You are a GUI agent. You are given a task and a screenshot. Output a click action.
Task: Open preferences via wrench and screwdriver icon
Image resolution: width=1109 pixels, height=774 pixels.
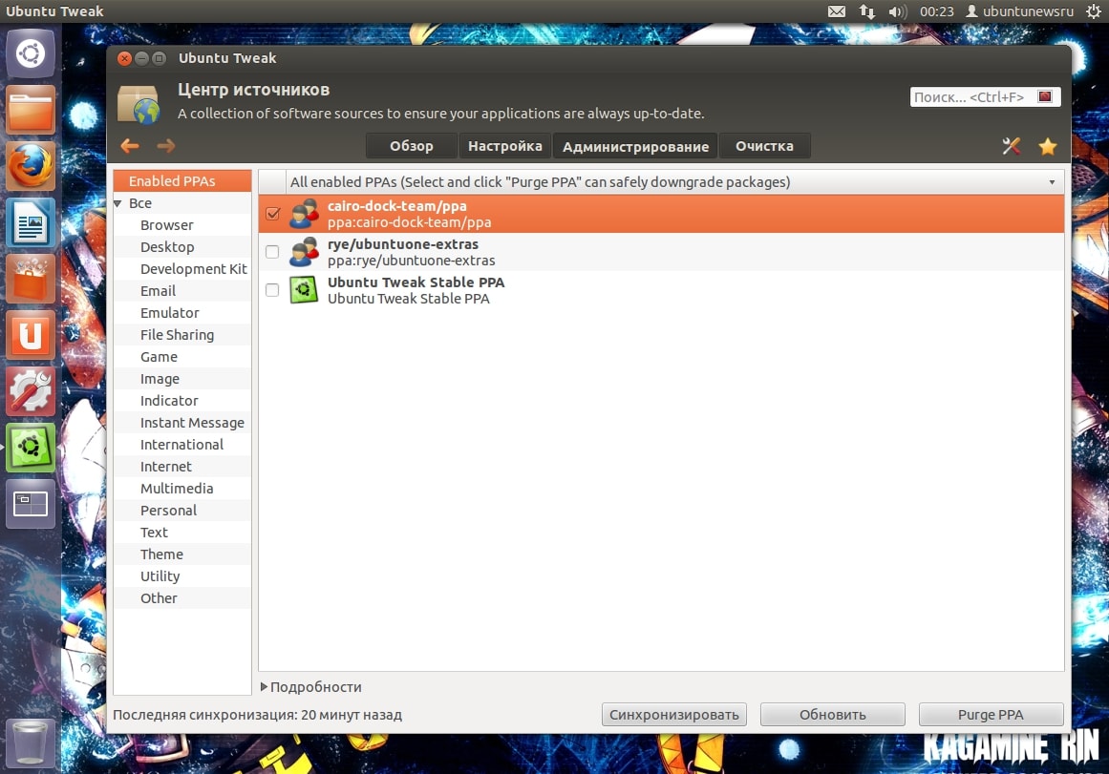pos(1012,146)
